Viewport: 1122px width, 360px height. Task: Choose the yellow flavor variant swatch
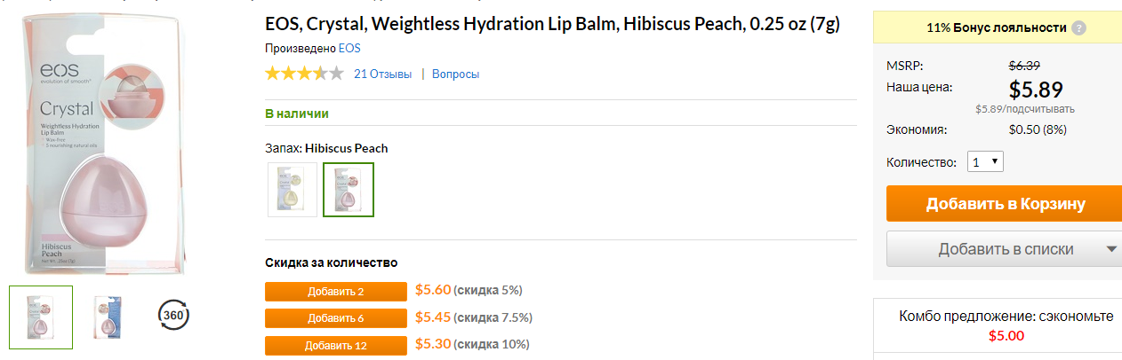tap(293, 190)
